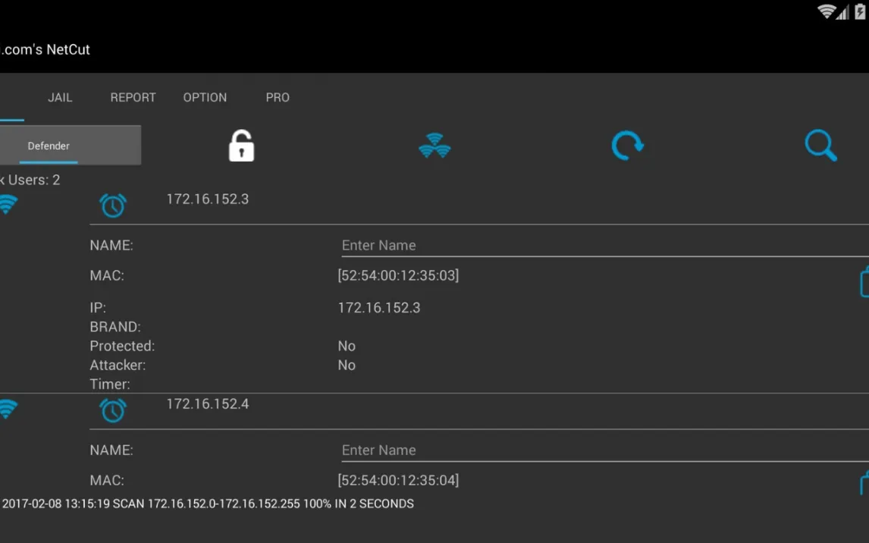Select the PRO tab
869x543 pixels.
click(278, 97)
